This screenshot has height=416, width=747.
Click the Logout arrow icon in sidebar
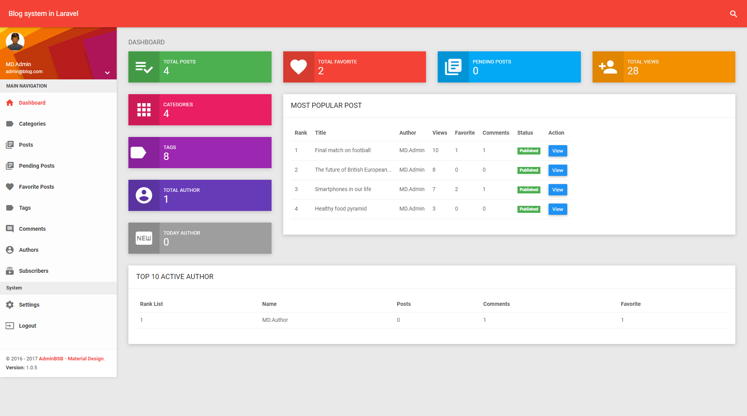point(10,326)
